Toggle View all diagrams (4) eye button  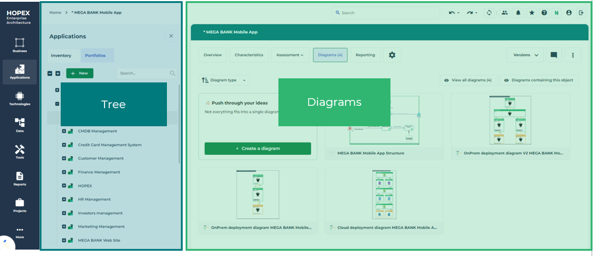pos(468,80)
